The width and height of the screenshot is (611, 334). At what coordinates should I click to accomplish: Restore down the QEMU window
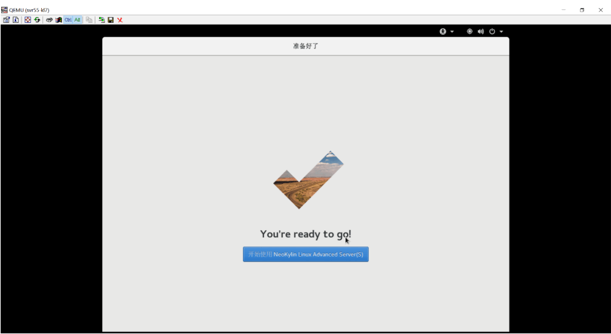582,10
